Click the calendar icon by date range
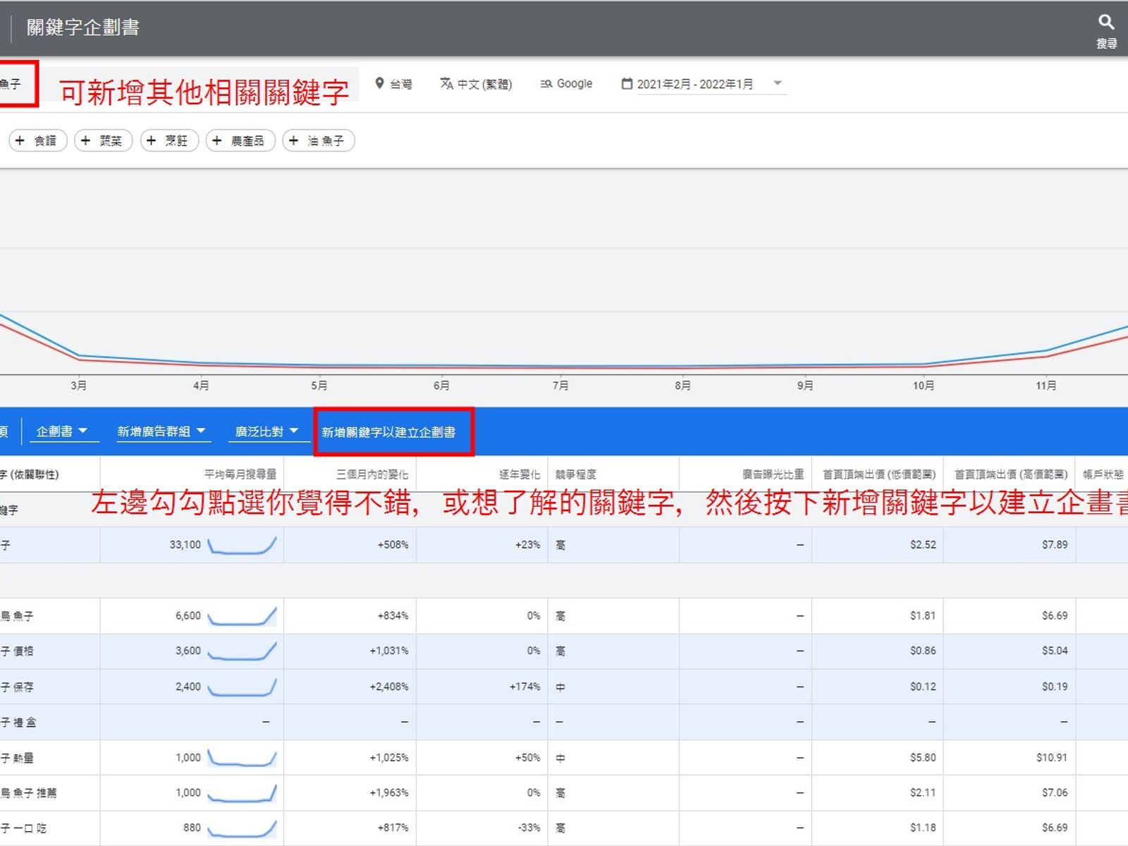 (626, 84)
